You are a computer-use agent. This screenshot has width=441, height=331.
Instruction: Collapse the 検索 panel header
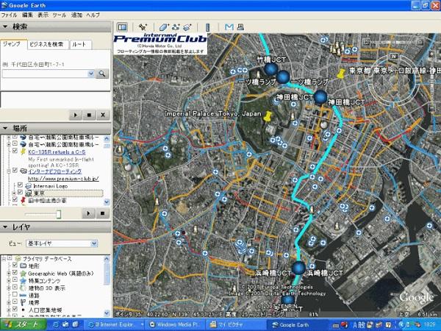[x=6, y=26]
